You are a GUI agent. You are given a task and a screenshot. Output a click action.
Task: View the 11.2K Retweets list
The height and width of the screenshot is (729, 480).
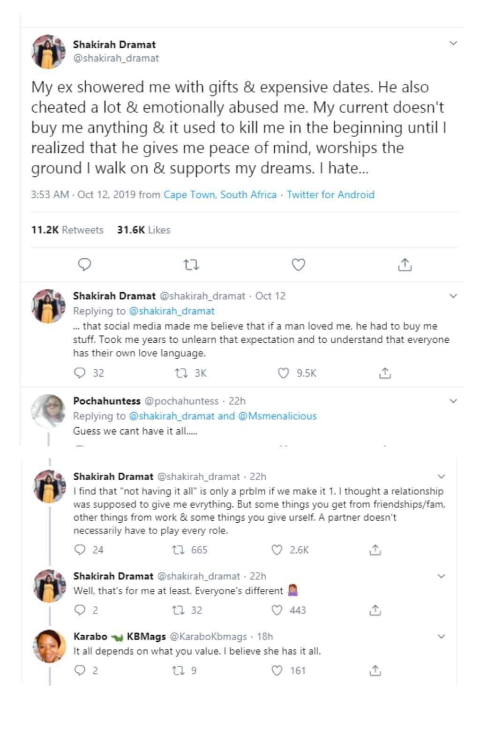tap(67, 230)
